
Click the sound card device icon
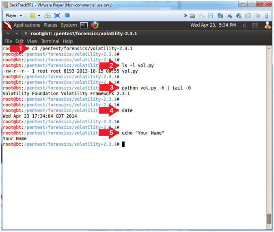[x=239, y=16]
